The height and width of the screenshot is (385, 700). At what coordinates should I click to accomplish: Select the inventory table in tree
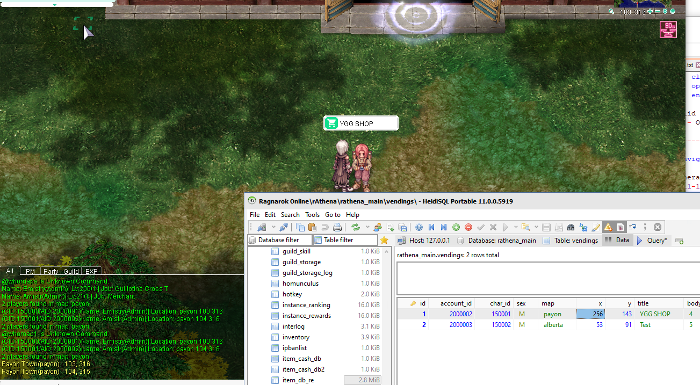[x=296, y=337]
